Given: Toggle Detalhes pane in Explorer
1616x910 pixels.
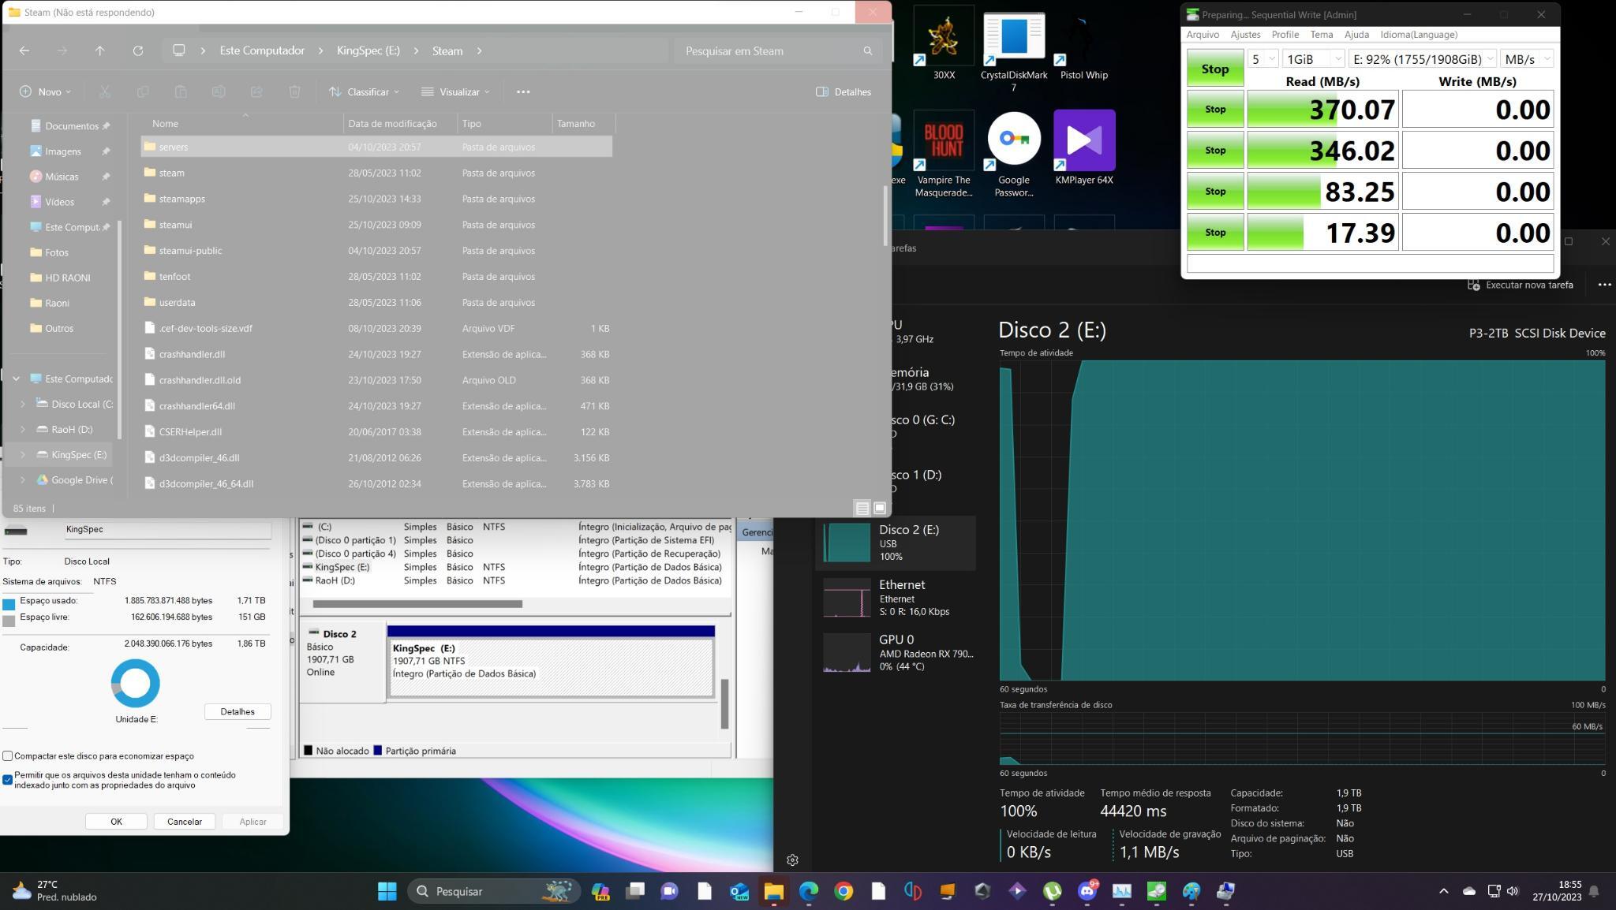Looking at the screenshot, I should (x=844, y=91).
